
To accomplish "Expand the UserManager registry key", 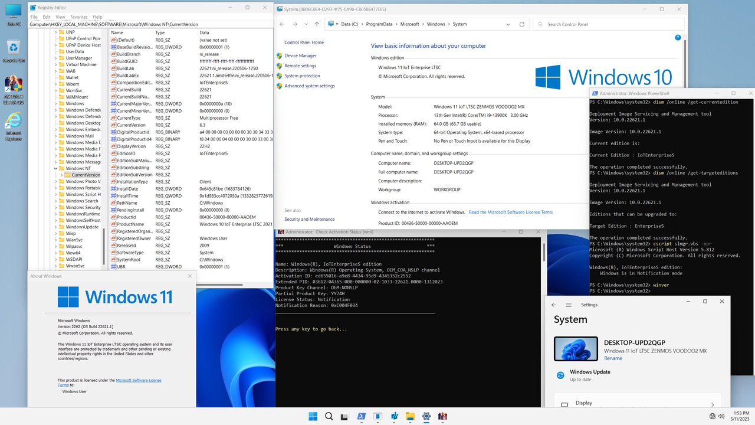I will 57,58.
